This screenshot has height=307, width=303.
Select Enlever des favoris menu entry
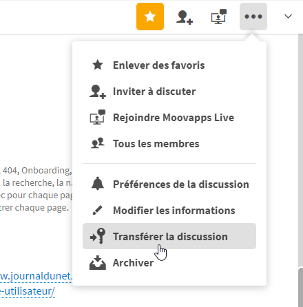[169, 65]
